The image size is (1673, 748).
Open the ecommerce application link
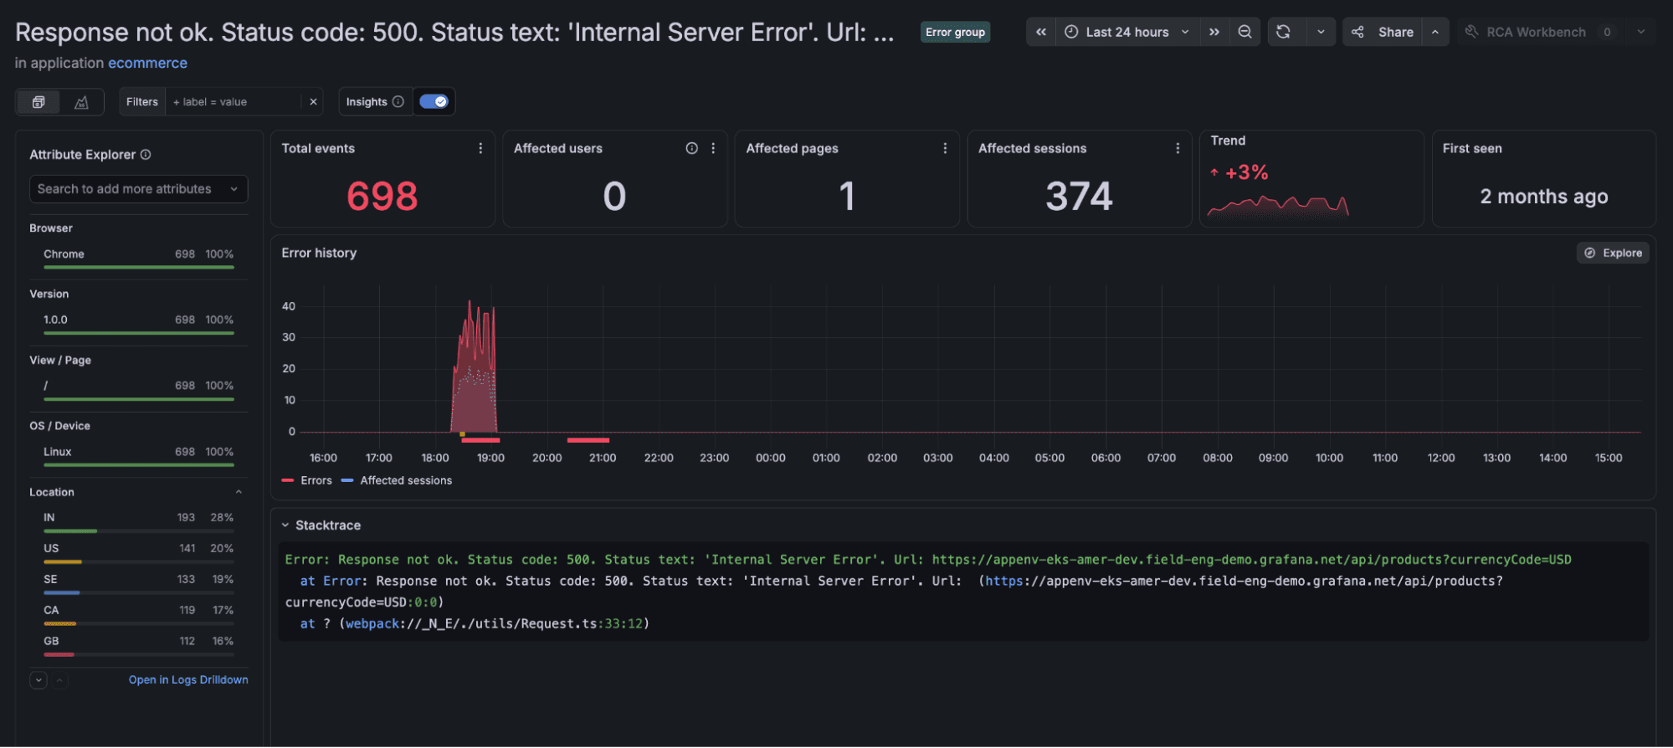pyautogui.click(x=147, y=63)
